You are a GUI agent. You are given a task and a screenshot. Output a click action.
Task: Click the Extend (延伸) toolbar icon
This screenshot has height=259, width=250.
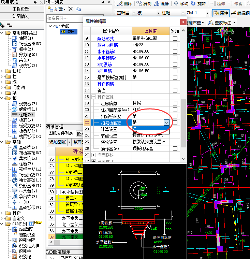coord(213,3)
